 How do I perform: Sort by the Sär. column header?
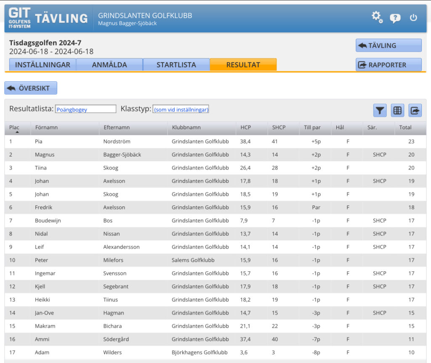click(378, 128)
